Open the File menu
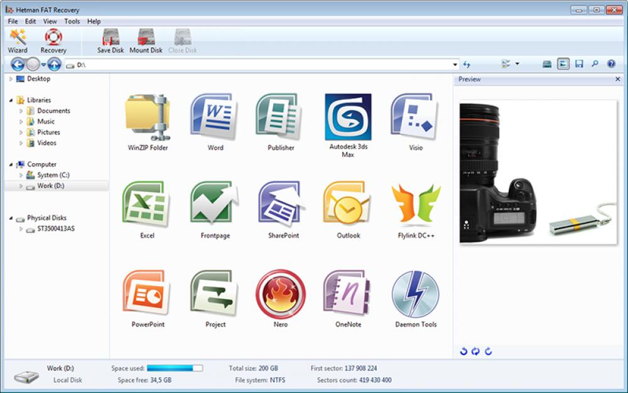 click(x=12, y=21)
